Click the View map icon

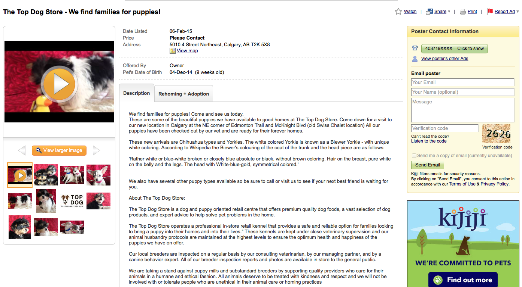pyautogui.click(x=173, y=51)
